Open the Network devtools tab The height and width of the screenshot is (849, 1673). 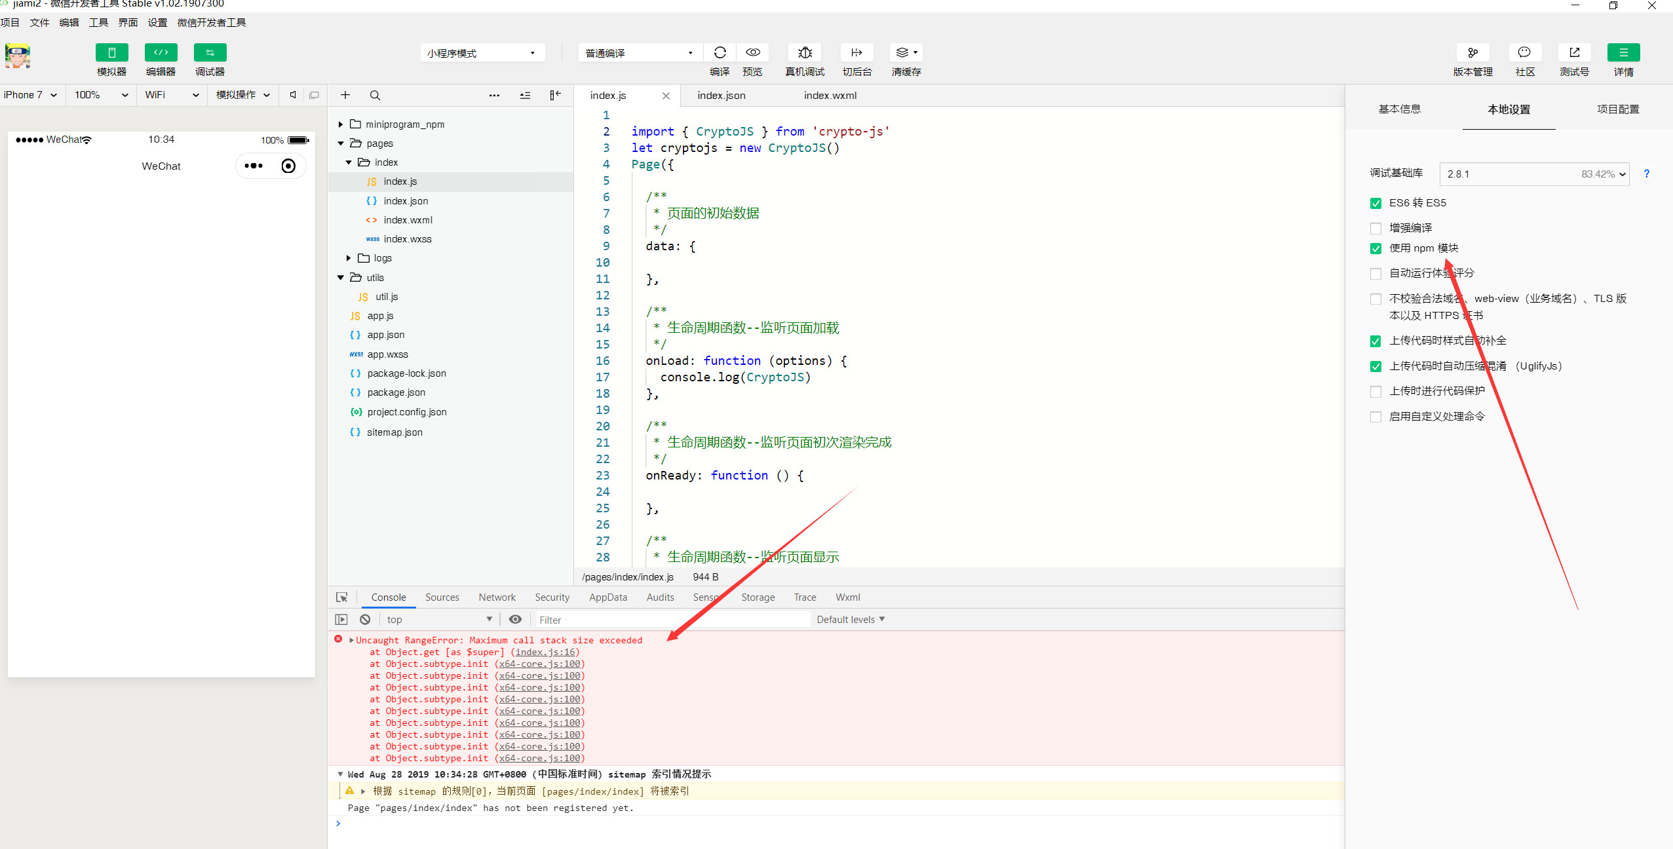(x=497, y=597)
